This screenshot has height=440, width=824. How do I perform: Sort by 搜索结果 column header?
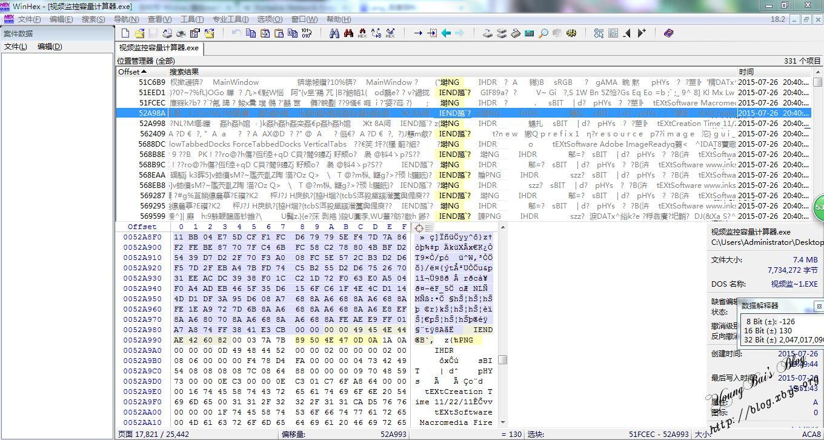coord(453,72)
